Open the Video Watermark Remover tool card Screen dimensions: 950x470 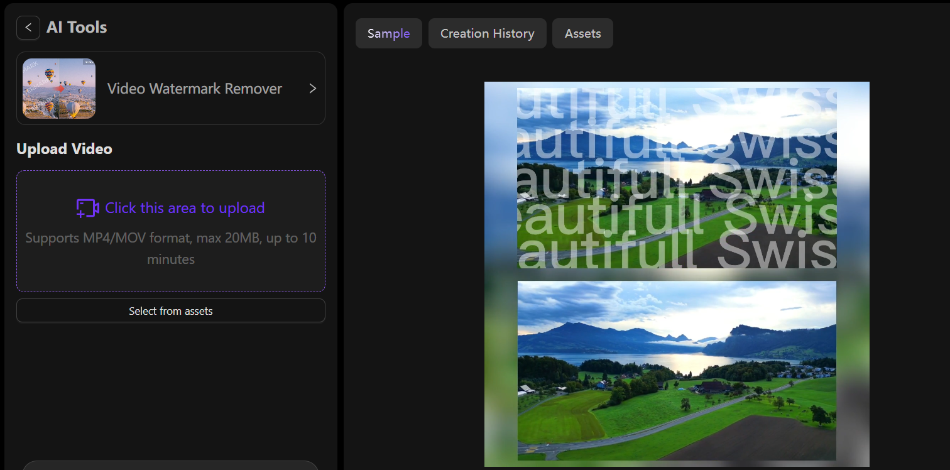click(170, 88)
